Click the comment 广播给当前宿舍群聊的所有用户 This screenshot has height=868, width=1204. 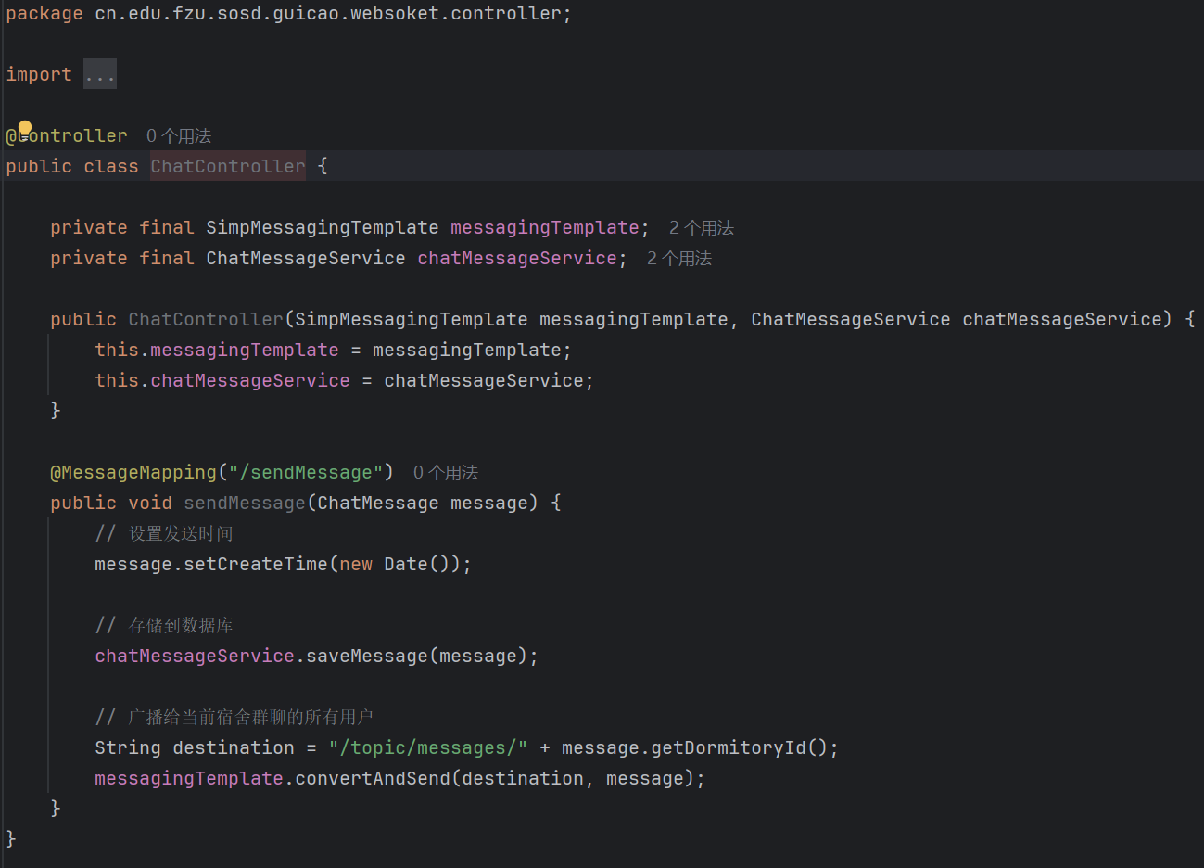click(250, 718)
